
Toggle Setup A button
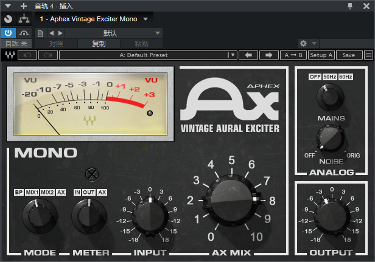(321, 55)
